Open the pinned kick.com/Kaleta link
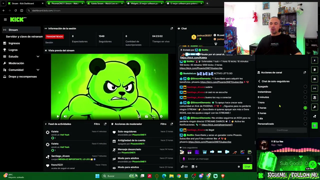Screen dimensions: 320x180 (x=193, y=58)
